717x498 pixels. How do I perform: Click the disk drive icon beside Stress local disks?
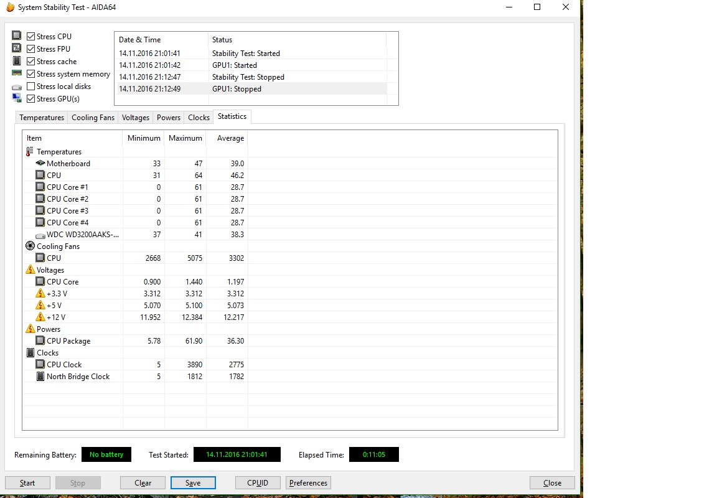[16, 87]
